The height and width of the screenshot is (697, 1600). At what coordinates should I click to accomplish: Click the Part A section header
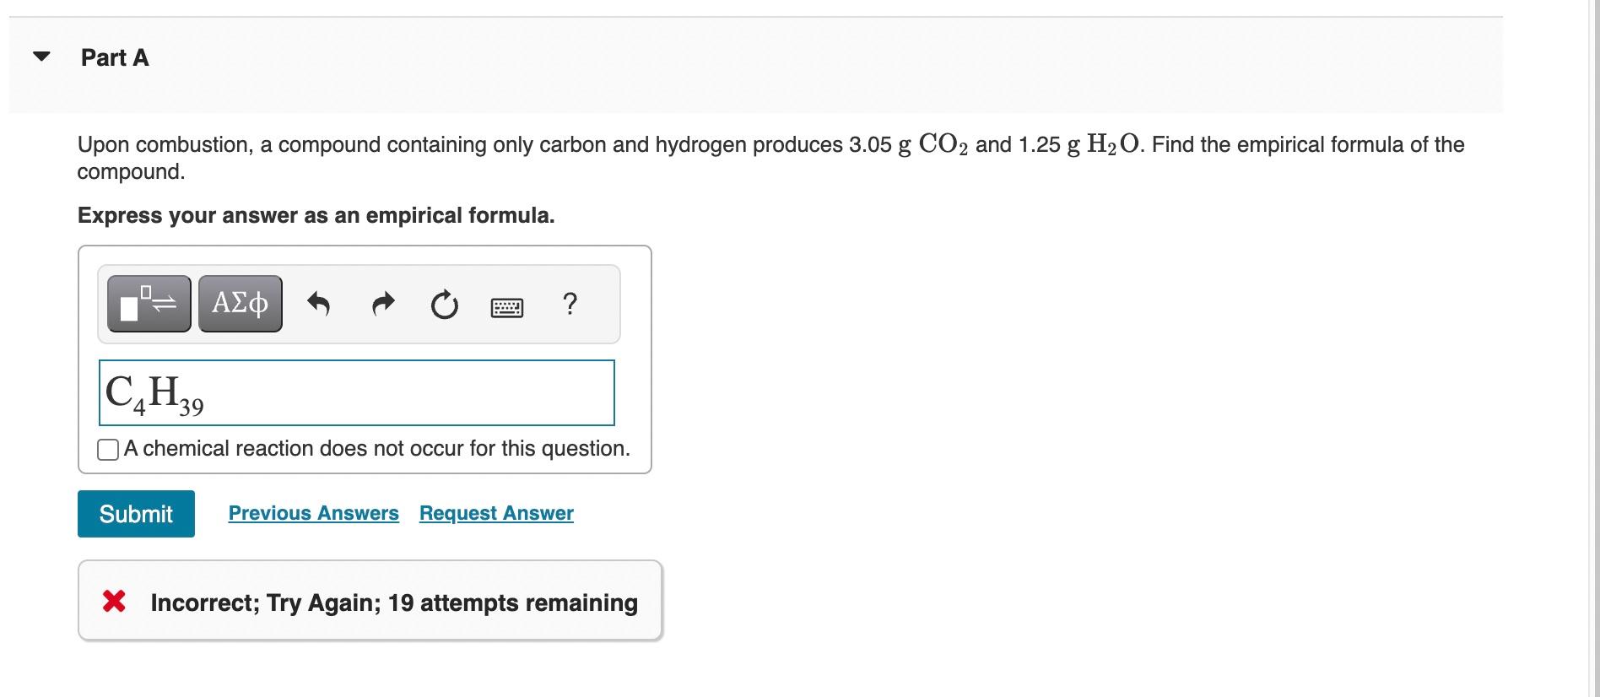115,57
